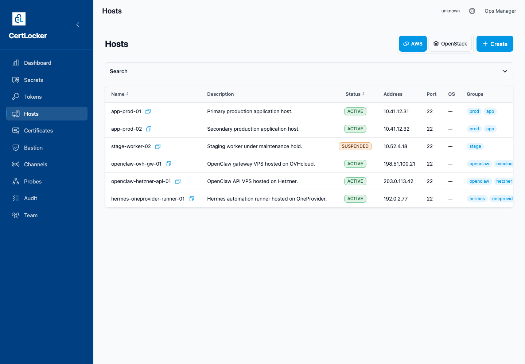Select Hosts in the sidebar
This screenshot has width=525, height=364.
coord(47,114)
